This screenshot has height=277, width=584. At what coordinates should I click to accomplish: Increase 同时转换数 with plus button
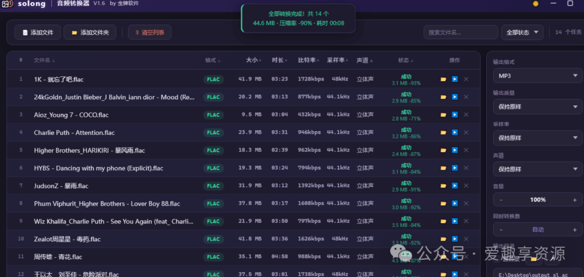click(575, 229)
